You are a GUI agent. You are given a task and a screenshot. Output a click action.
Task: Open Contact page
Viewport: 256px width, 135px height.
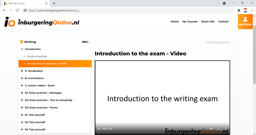223,21
